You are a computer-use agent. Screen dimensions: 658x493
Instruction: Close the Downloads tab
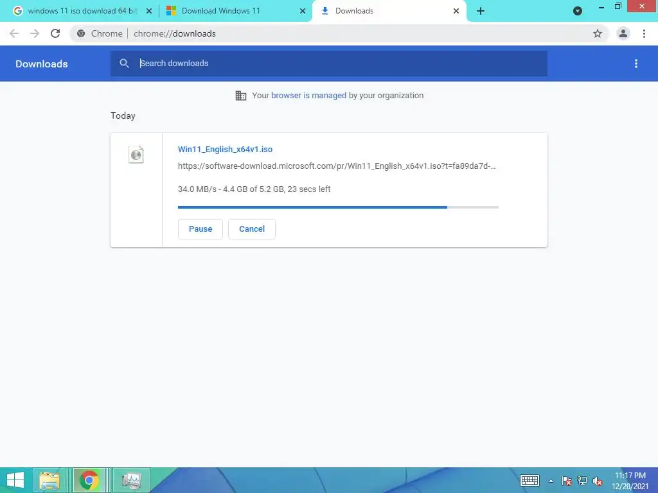456,11
